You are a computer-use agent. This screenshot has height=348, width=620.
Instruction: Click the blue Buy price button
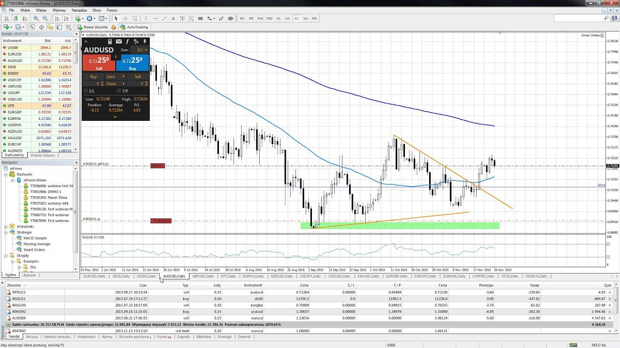133,63
